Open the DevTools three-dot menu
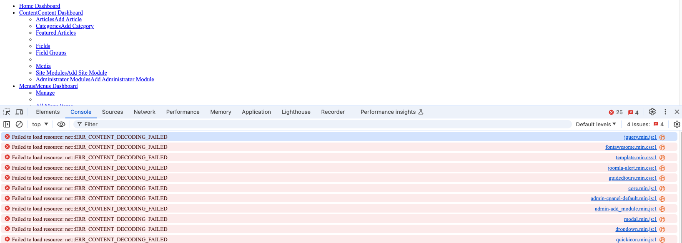The width and height of the screenshot is (682, 243). pyautogui.click(x=665, y=112)
